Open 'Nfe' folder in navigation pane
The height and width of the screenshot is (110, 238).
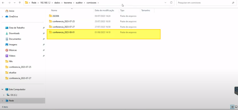click(x=11, y=61)
